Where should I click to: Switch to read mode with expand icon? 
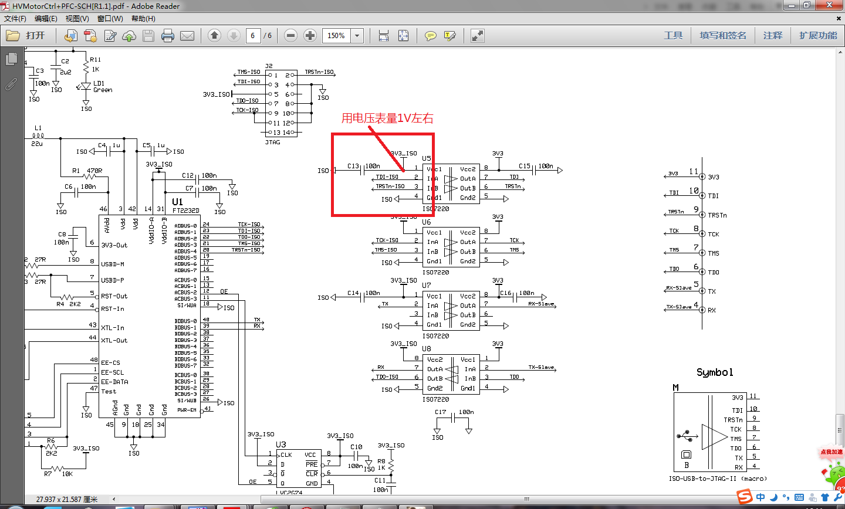click(x=478, y=36)
